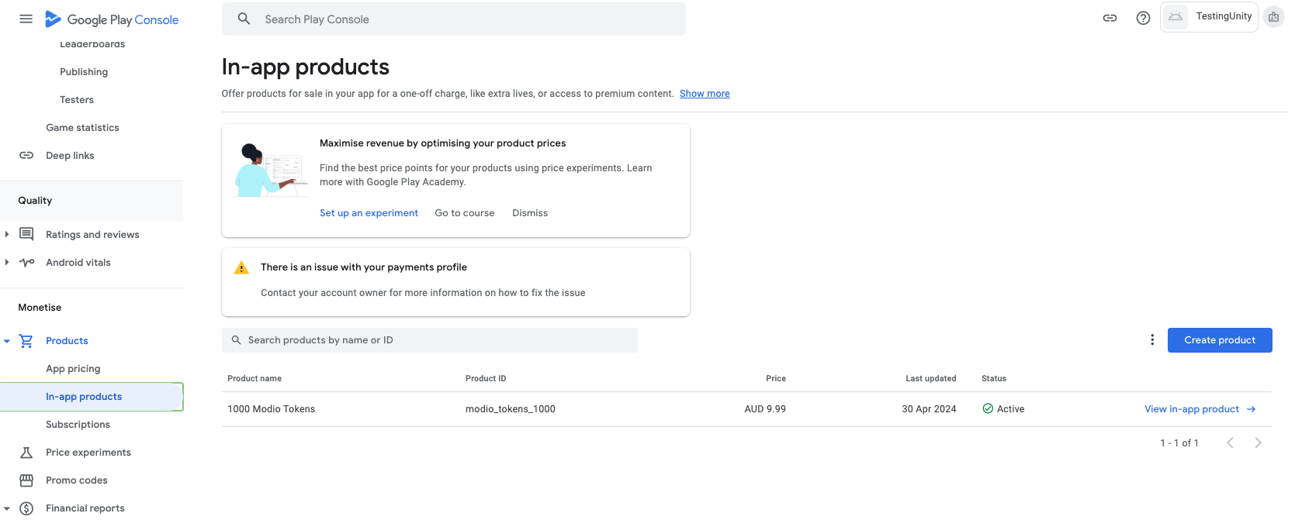Image resolution: width=1295 pixels, height=527 pixels.
Task: Open Leaderboards in the sidebar
Action: [x=92, y=44]
